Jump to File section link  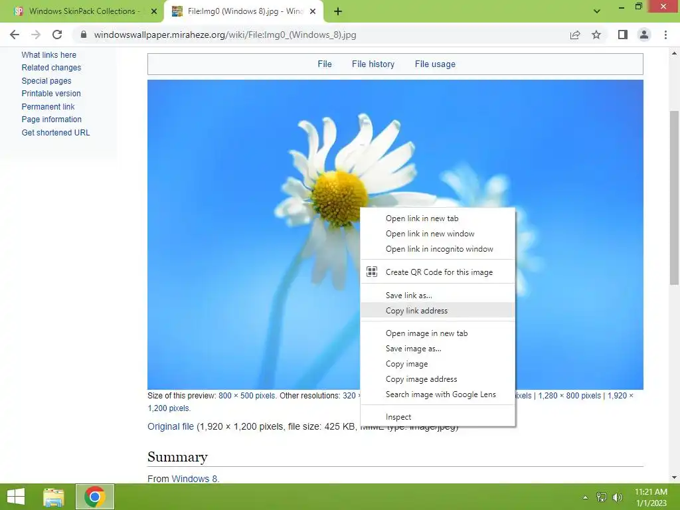click(x=324, y=64)
